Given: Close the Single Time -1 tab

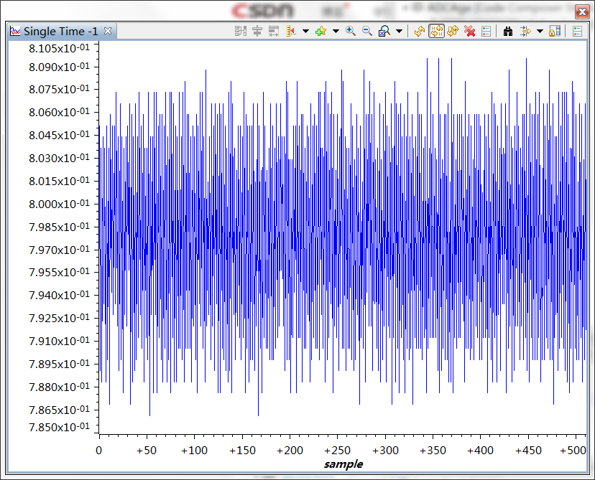Looking at the screenshot, I should [x=108, y=31].
